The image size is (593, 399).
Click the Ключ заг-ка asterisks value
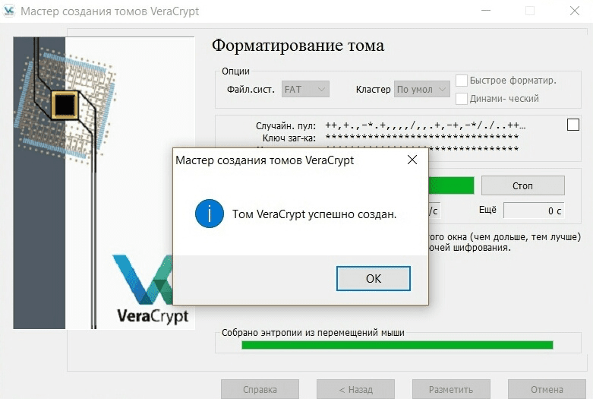(x=421, y=137)
